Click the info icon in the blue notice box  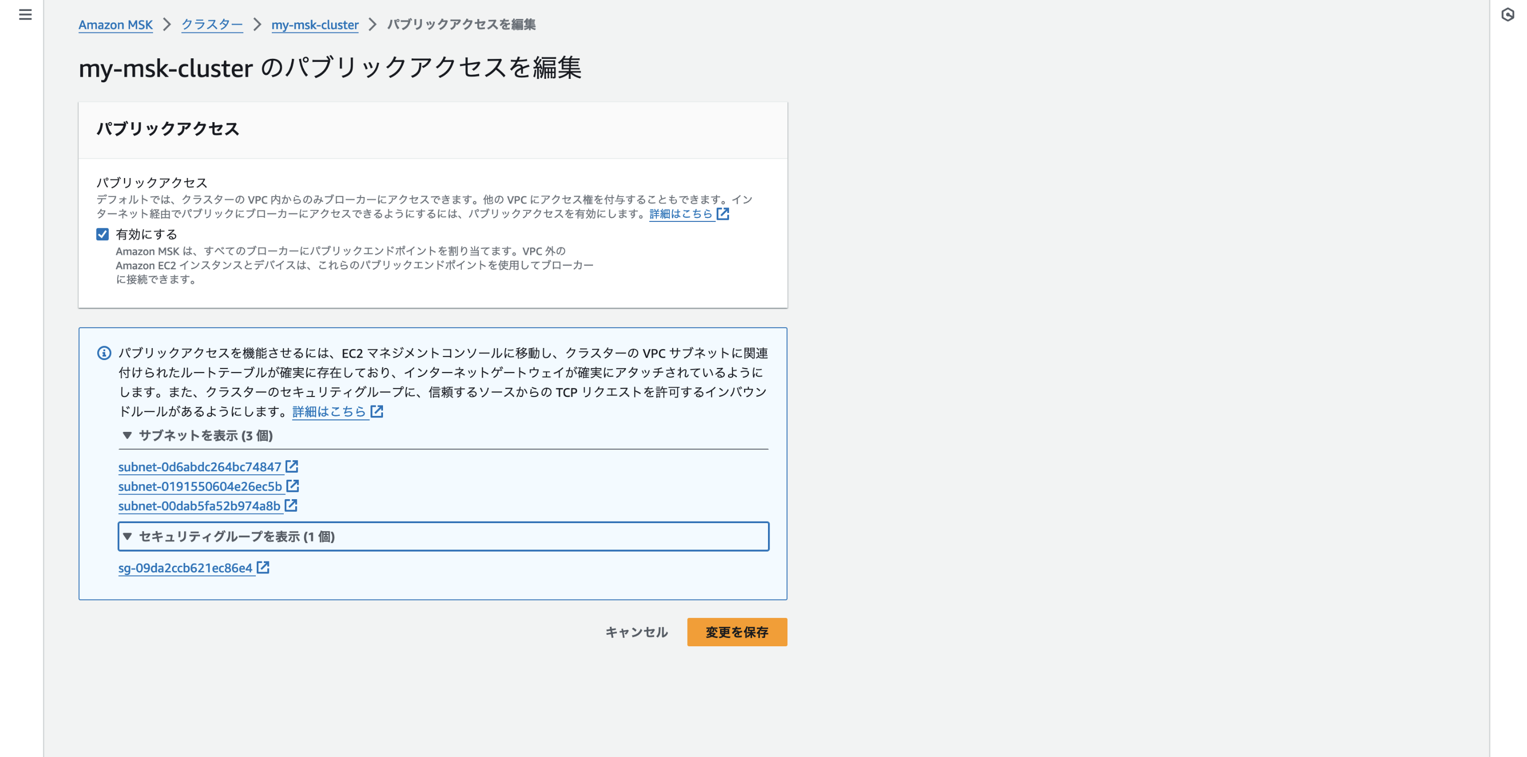[104, 353]
